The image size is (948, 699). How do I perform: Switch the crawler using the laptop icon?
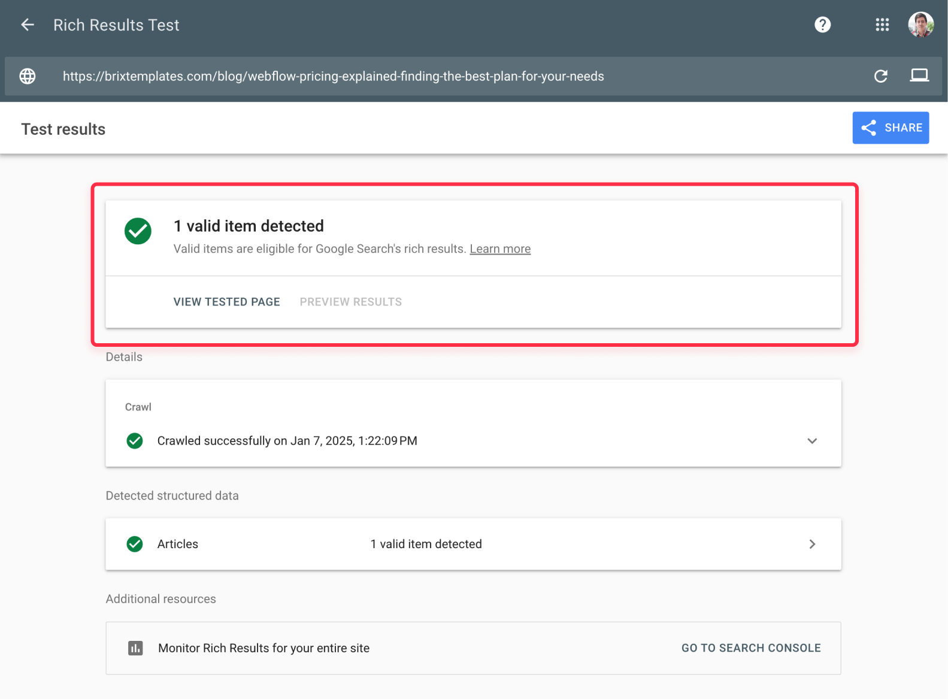click(x=919, y=75)
